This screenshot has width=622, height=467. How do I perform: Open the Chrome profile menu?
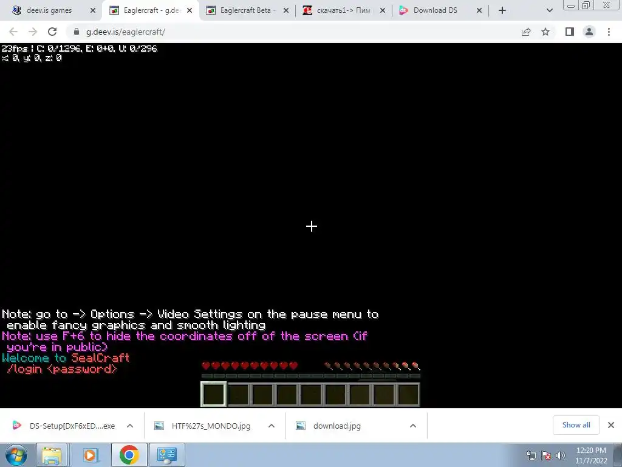pos(589,32)
